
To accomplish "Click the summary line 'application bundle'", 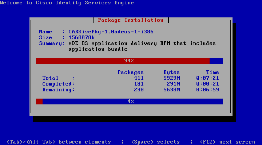I will (x=98, y=49).
